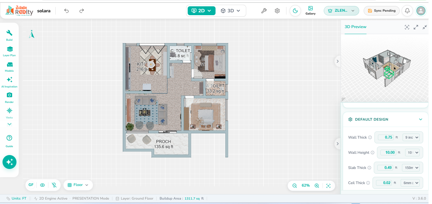This screenshot has width=432, height=204.
Task: Expand more sidebar tools chevron
Action: coord(9,124)
